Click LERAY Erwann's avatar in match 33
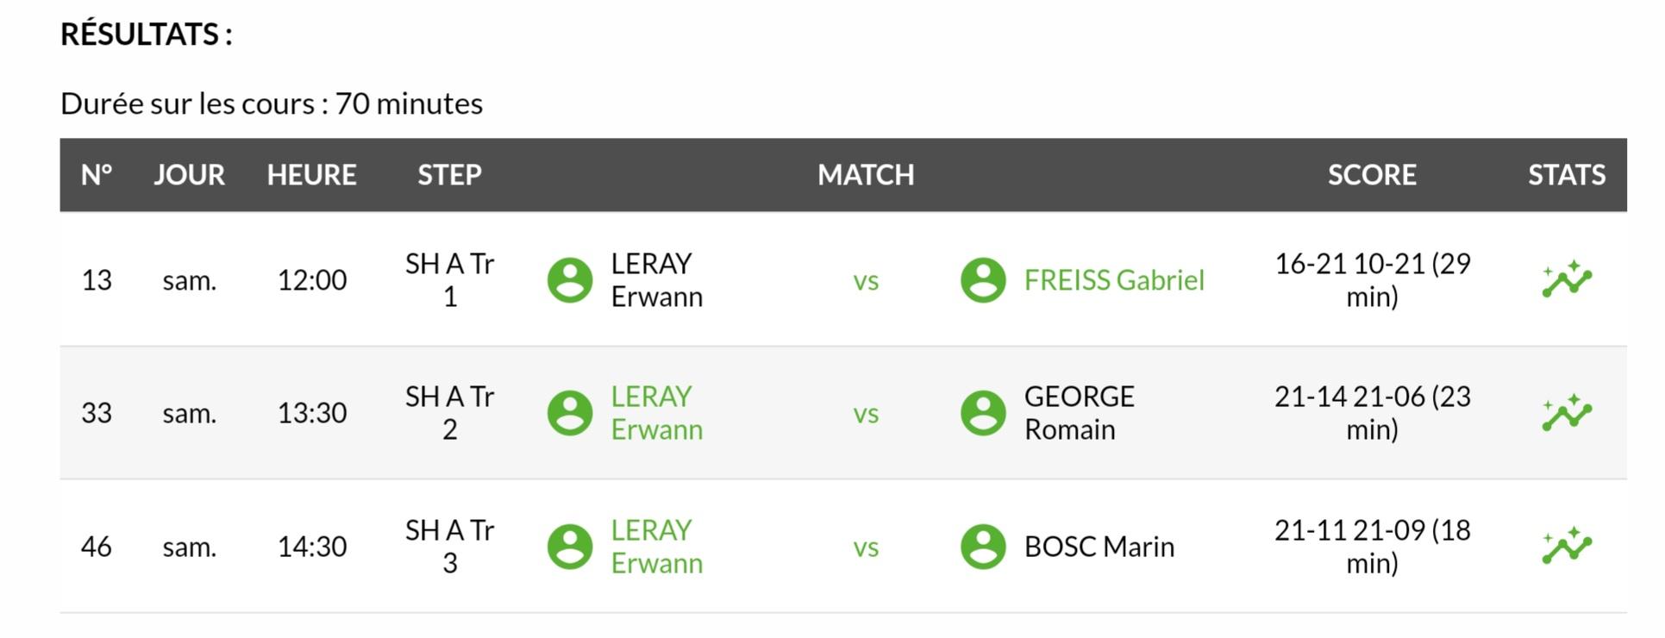This screenshot has width=1665, height=638. click(x=570, y=413)
